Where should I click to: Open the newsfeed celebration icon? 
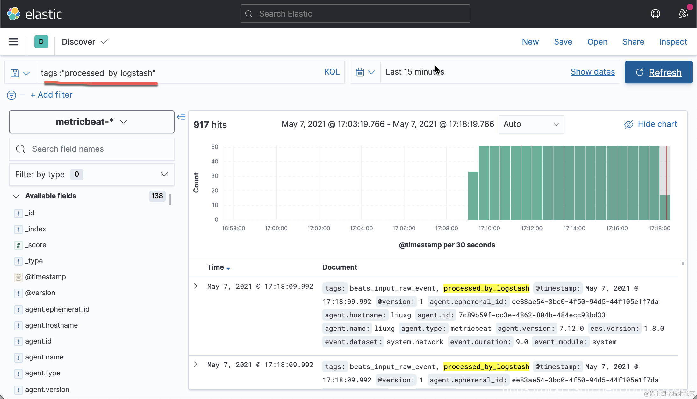click(683, 14)
